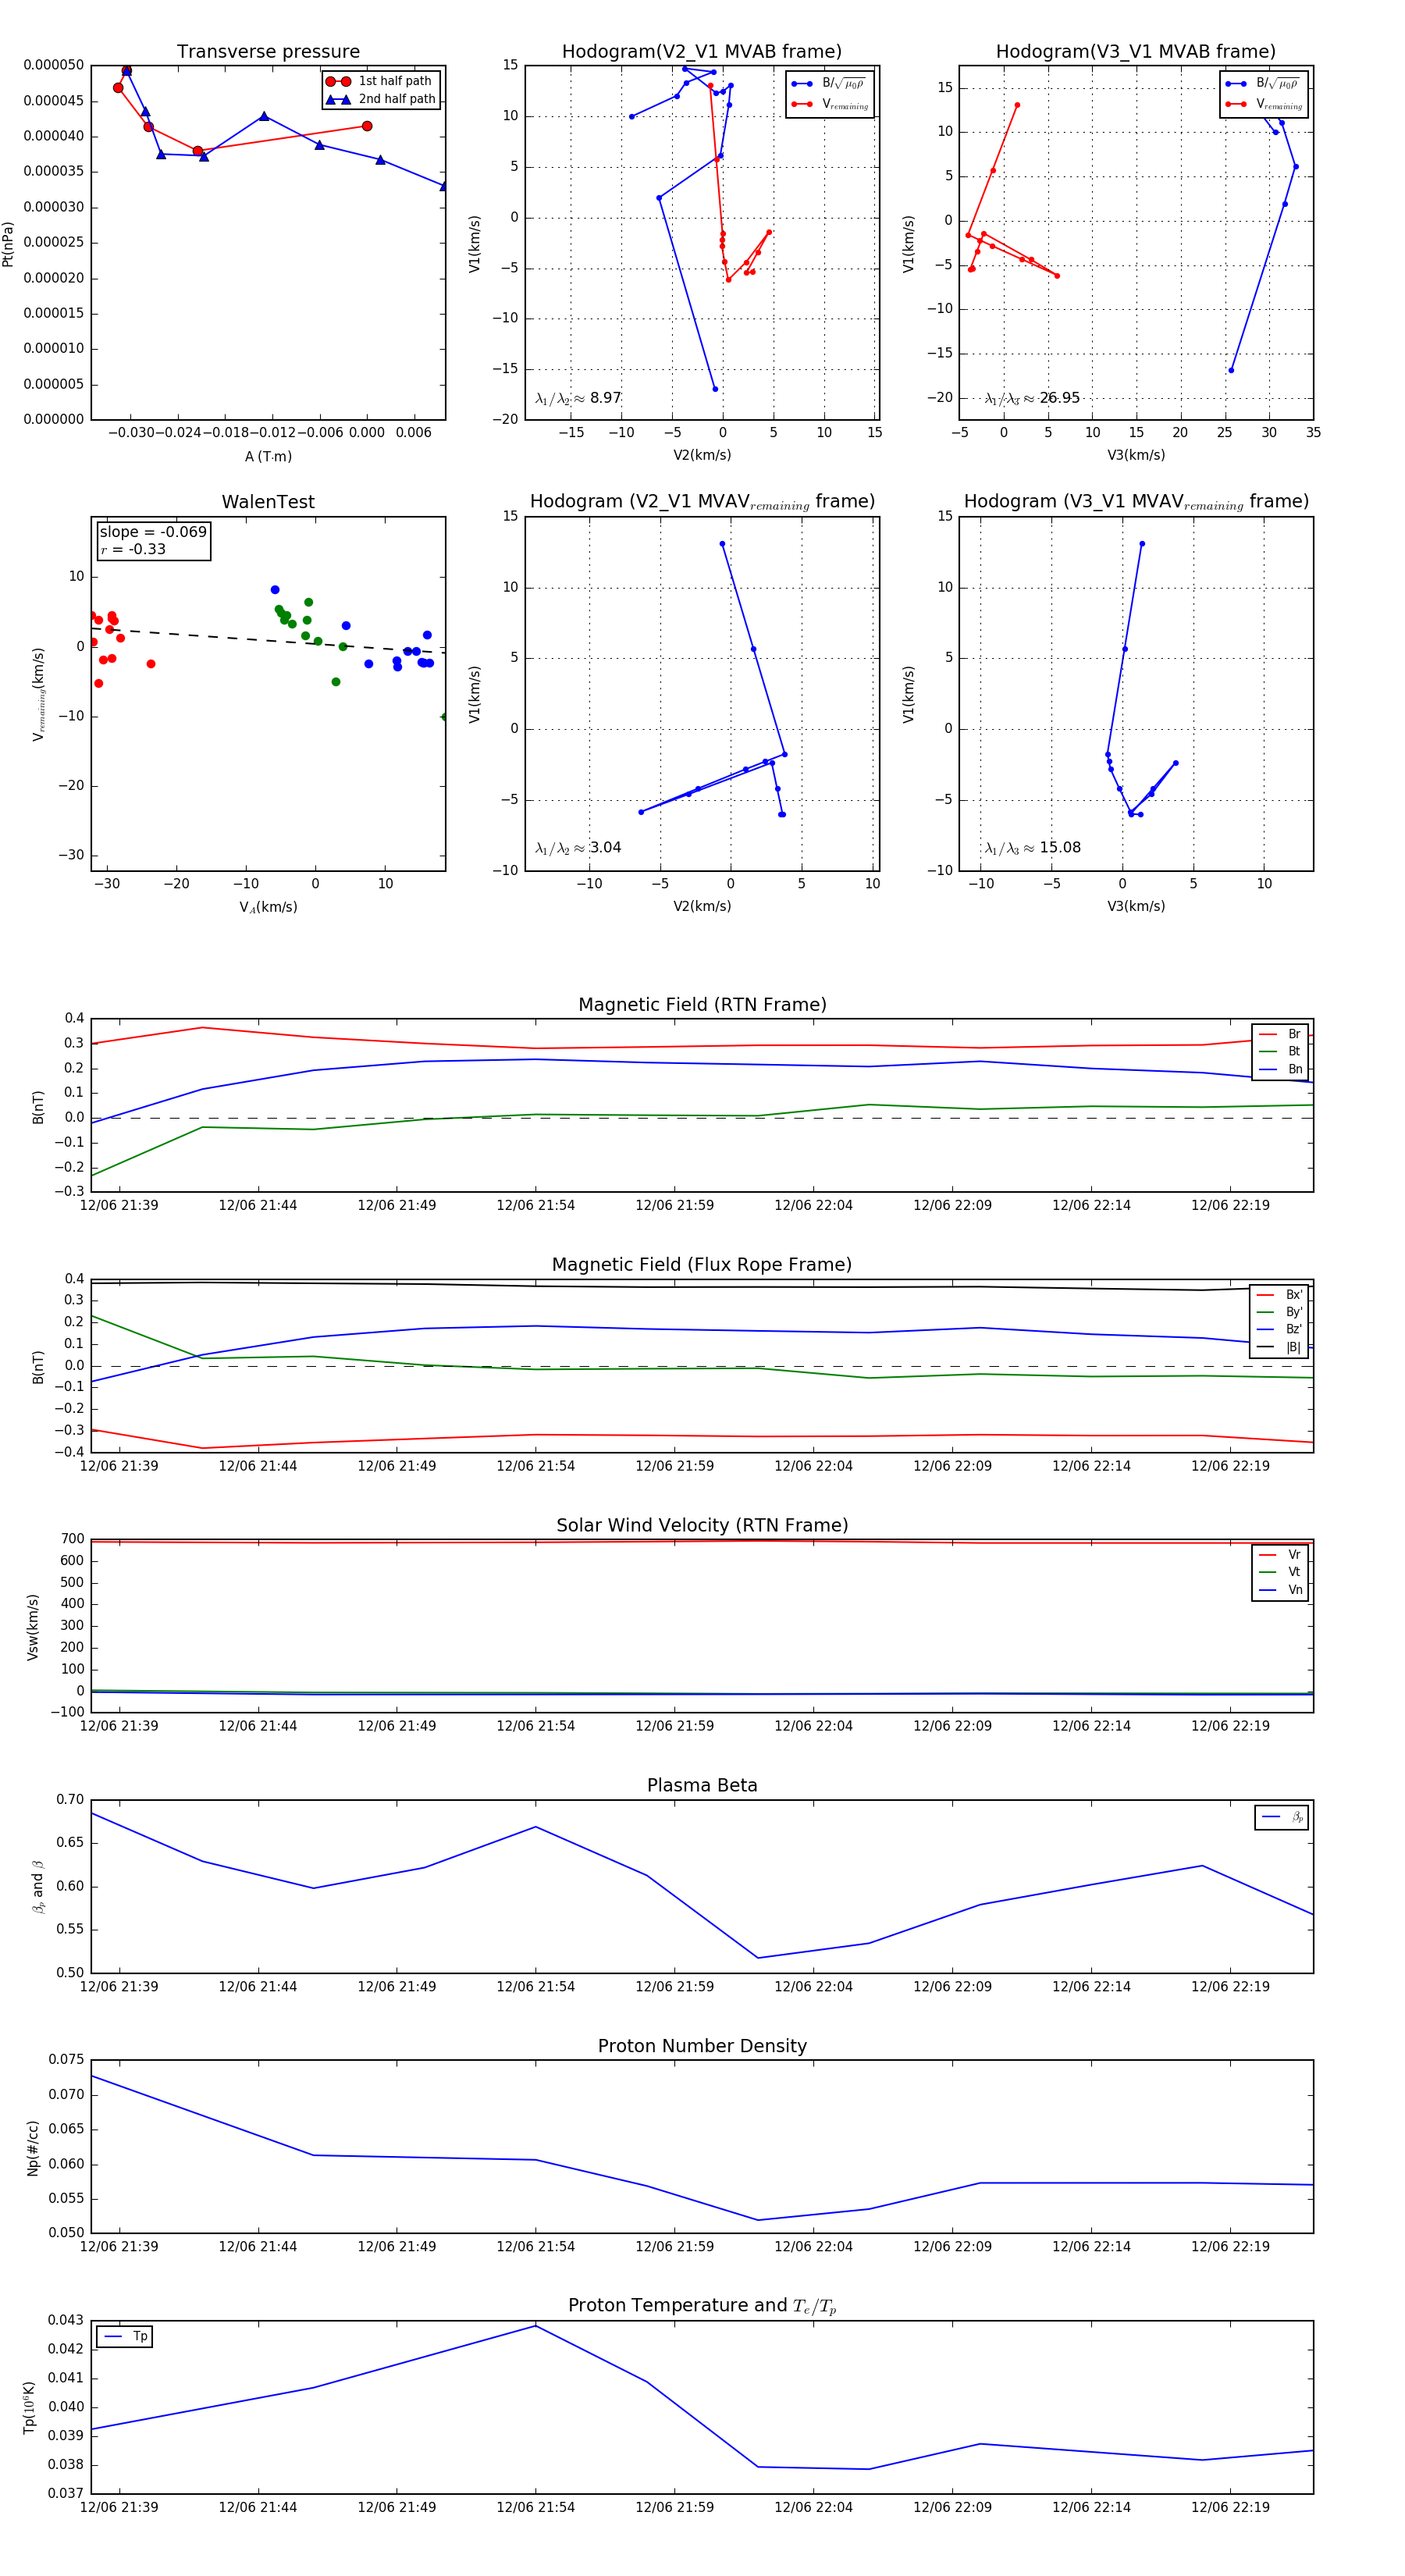
Task: Select the βp legend entry in Plasma Beta
Action: [1283, 1817]
